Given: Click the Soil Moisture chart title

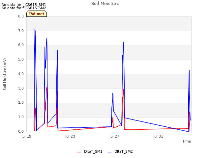Looking at the screenshot, I should [105, 4].
